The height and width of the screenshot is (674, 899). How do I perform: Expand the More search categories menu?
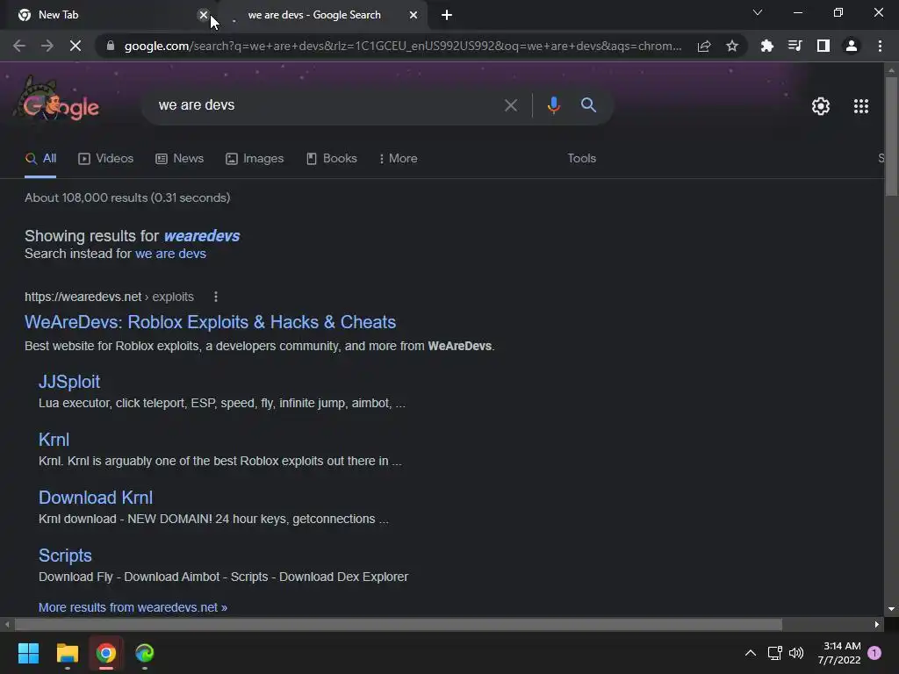[x=399, y=159]
